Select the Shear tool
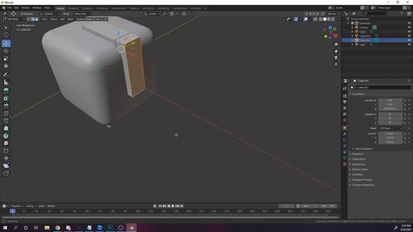 pyautogui.click(x=6, y=166)
